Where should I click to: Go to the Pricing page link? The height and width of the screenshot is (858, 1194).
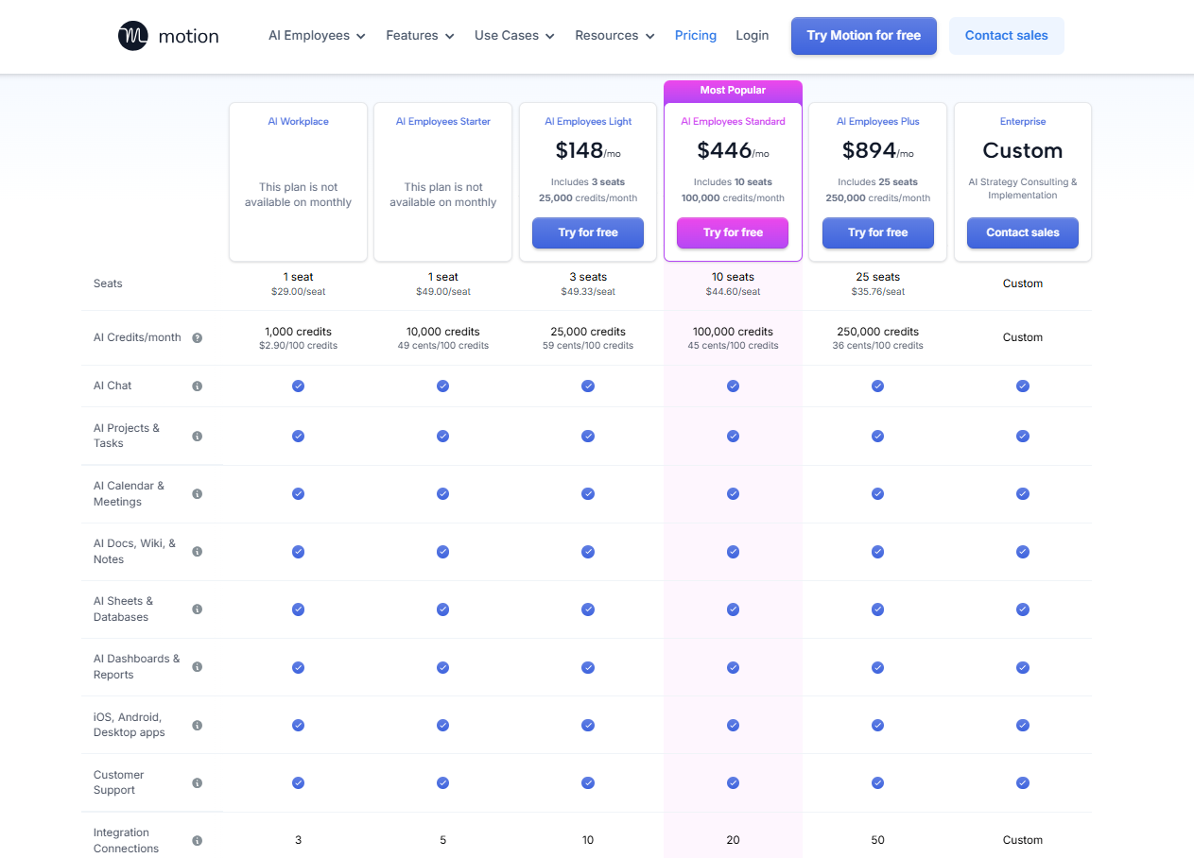(696, 36)
